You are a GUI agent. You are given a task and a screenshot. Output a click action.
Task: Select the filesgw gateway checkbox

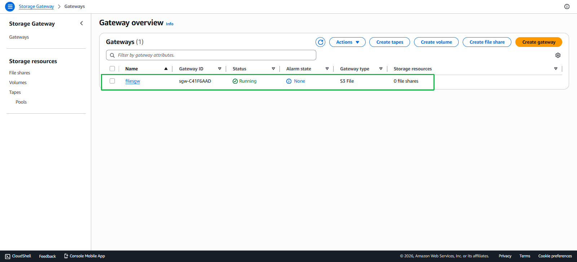pos(112,81)
